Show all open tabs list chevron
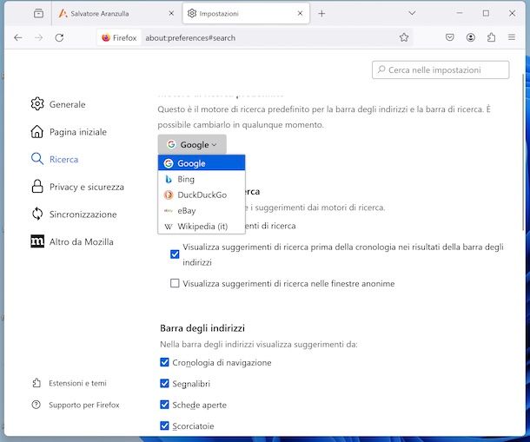This screenshot has width=530, height=442. coord(412,13)
